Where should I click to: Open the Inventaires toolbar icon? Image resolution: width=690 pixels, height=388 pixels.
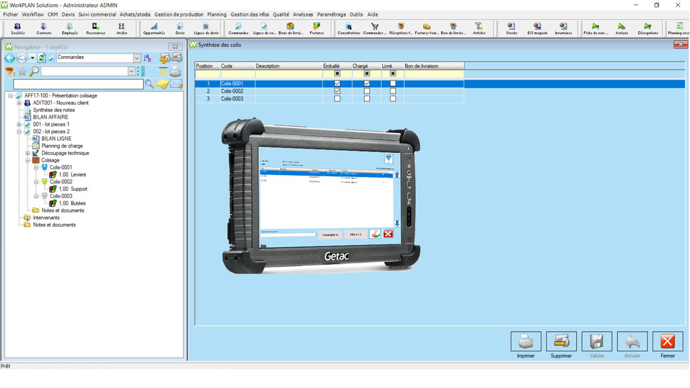tap(563, 29)
